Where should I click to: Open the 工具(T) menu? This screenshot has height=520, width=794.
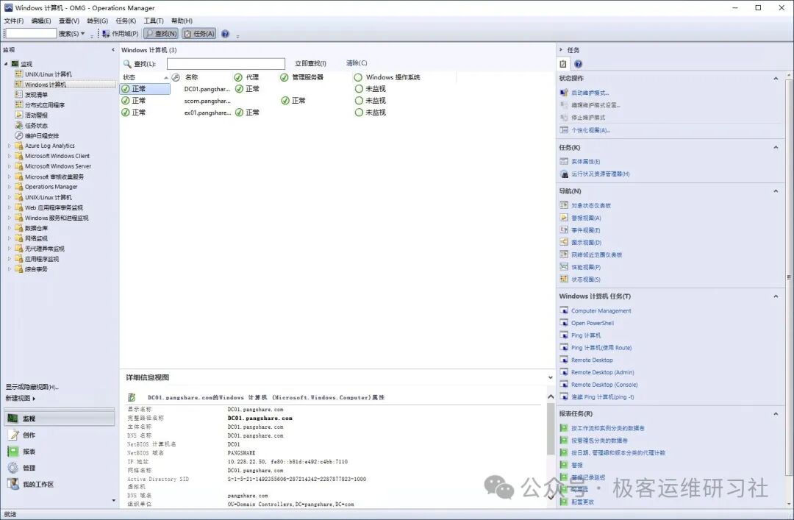[151, 20]
